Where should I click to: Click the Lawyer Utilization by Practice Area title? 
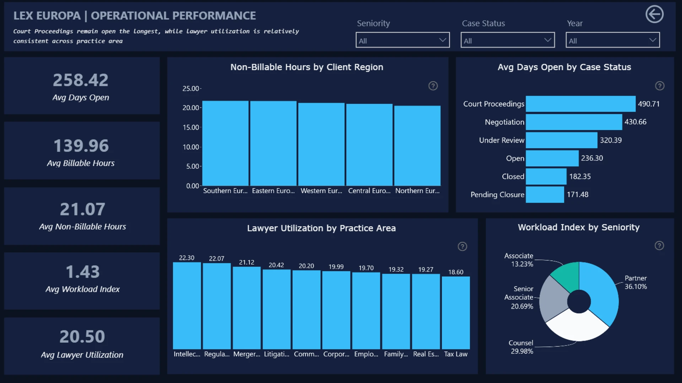(x=321, y=228)
